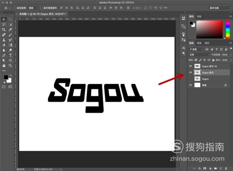The height and width of the screenshot is (171, 233).
Task: Open the opacity 100% dropdown arrow
Action: tap(230, 55)
